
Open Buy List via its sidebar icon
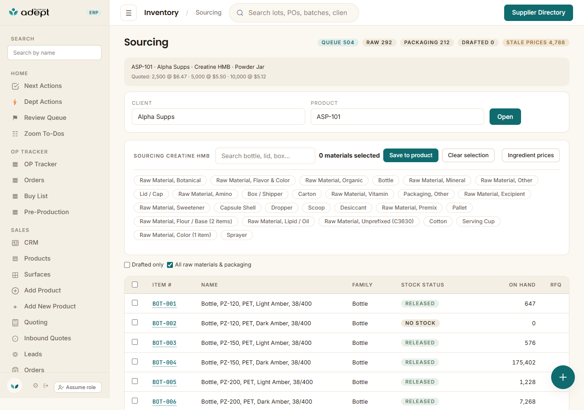pyautogui.click(x=15, y=196)
